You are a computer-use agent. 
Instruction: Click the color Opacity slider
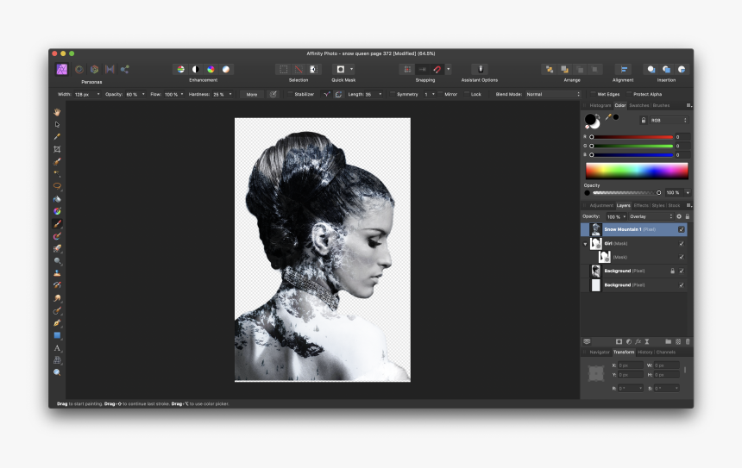[x=626, y=193]
